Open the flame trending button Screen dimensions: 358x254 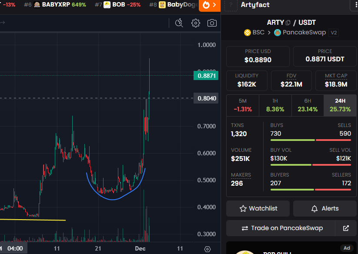[209, 5]
